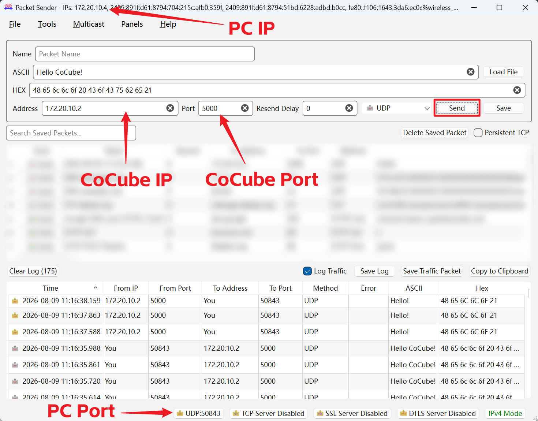
Task: Click the Send button
Action: [x=457, y=108]
